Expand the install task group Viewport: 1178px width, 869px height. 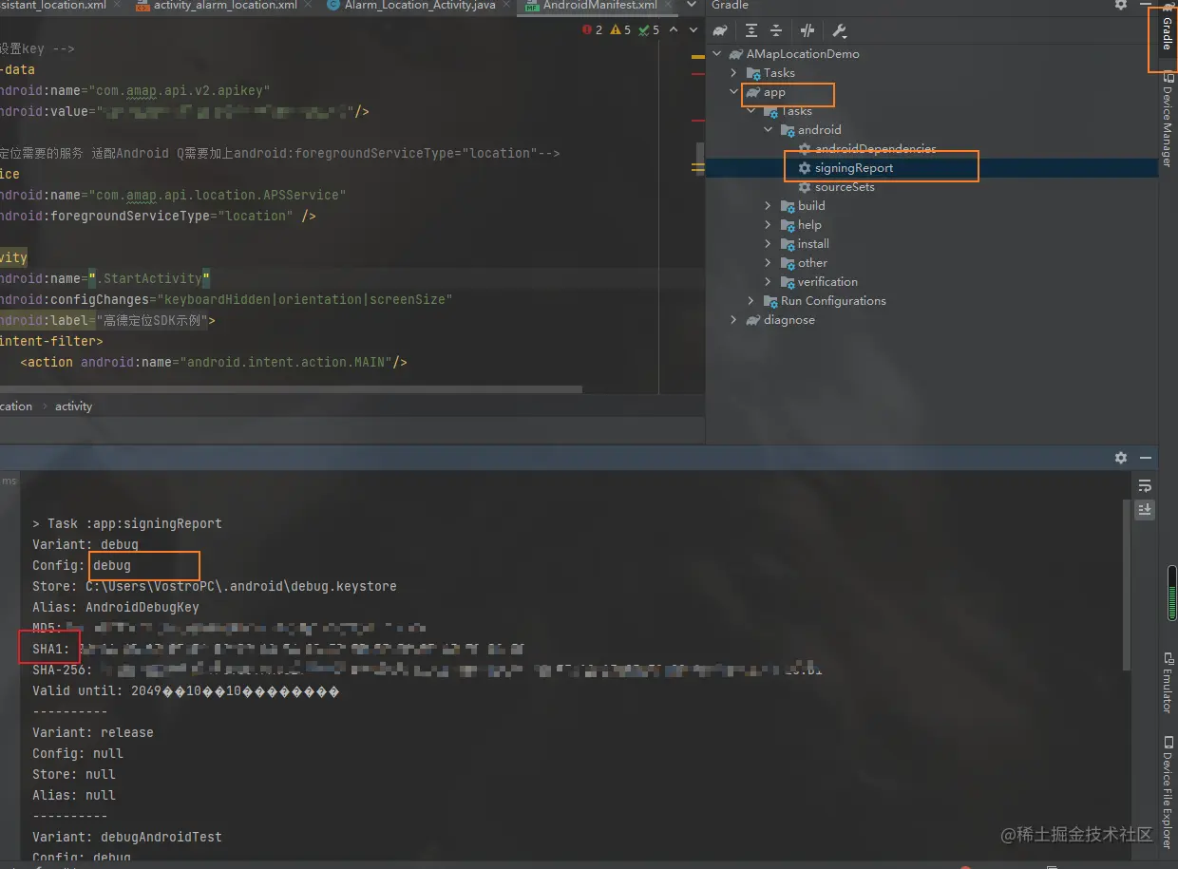769,244
